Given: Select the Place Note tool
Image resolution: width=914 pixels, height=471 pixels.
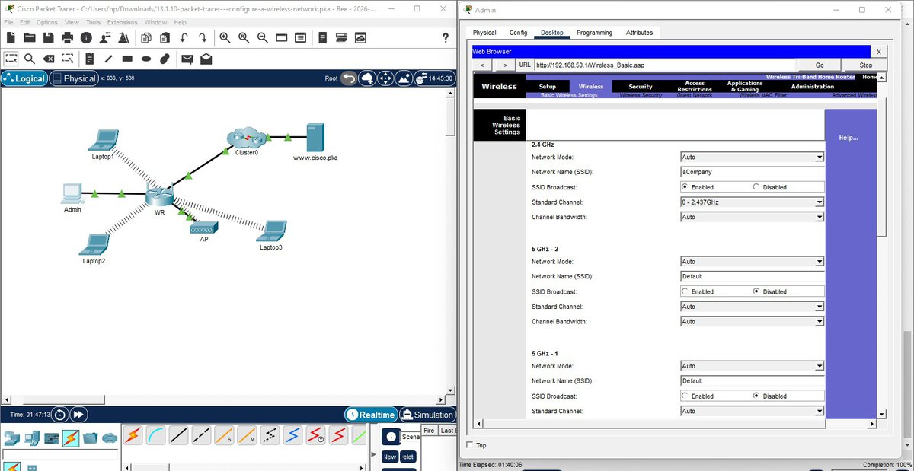Looking at the screenshot, I should 89,58.
